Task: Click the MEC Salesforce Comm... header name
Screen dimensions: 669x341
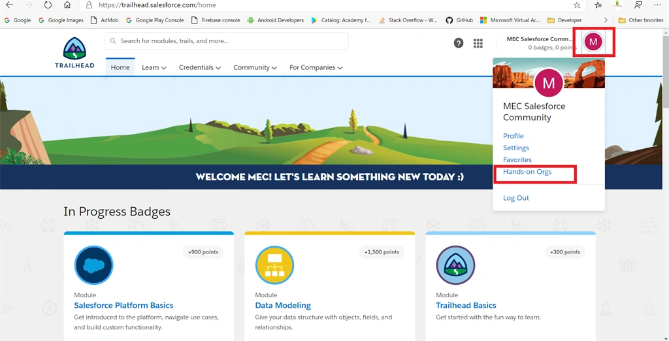Action: click(x=539, y=39)
